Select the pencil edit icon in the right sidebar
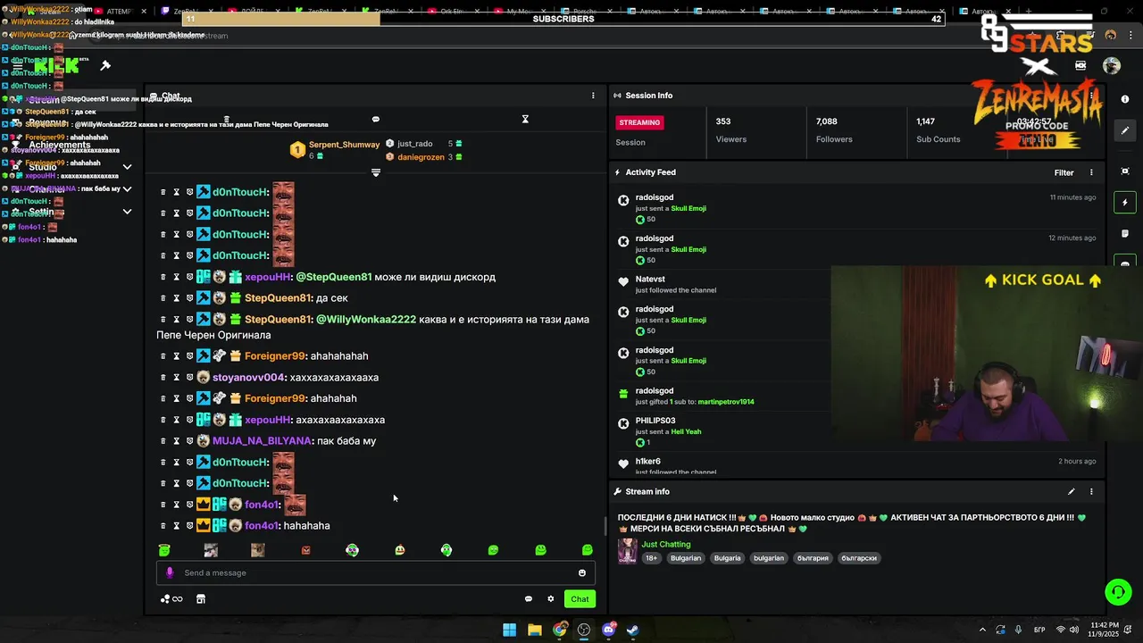This screenshot has height=643, width=1143. (x=1125, y=130)
